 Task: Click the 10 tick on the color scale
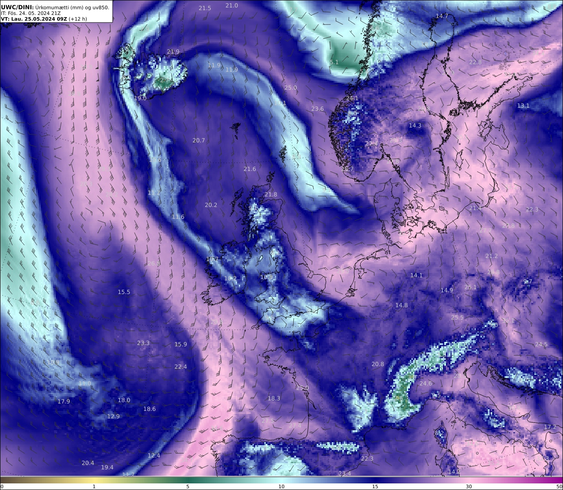(281, 486)
